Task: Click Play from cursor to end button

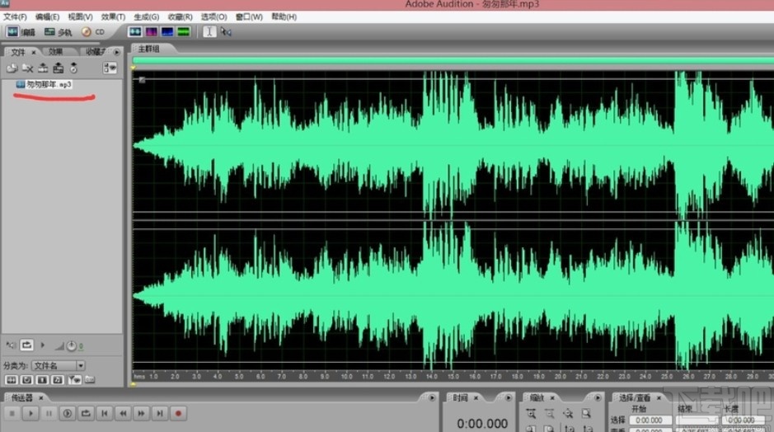Action: (x=68, y=413)
